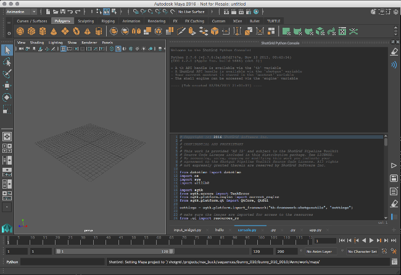Click the polygon sphere shelf icon

[x=20, y=31]
